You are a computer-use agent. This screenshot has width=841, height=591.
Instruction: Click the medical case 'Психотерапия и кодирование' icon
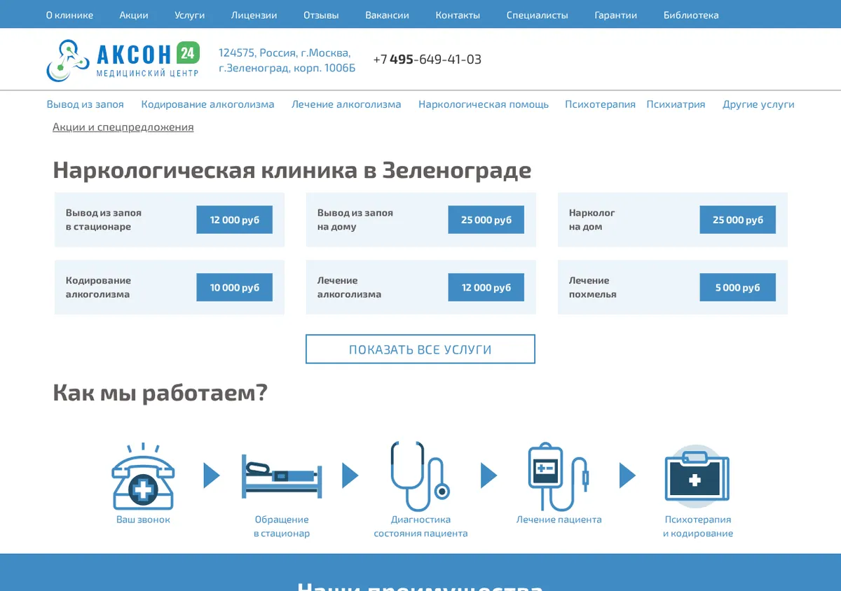[x=697, y=476]
